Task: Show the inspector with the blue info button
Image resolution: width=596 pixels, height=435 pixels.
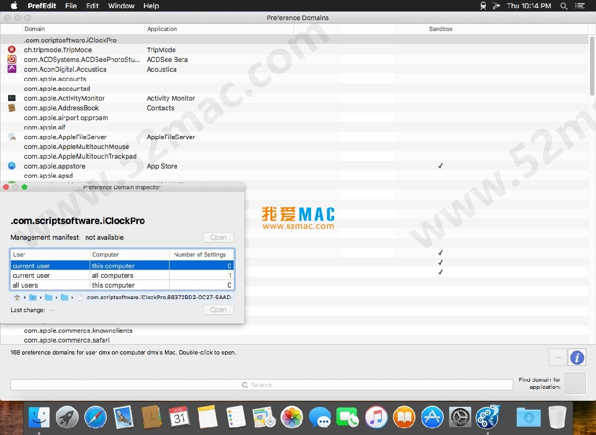Action: (577, 357)
